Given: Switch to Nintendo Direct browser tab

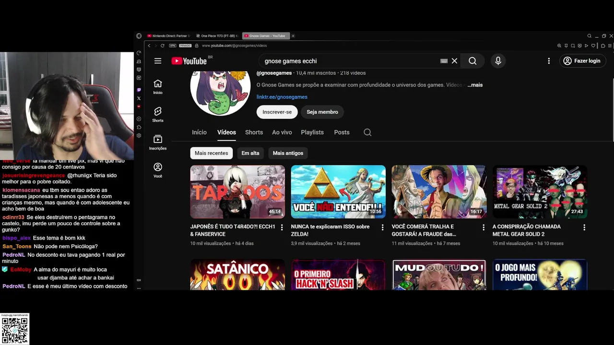Looking at the screenshot, I should pos(169,36).
